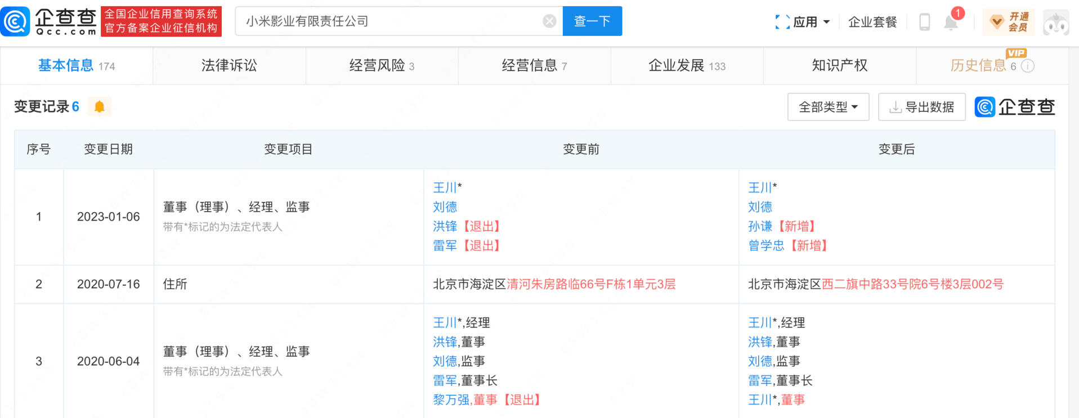Open 洪锋,董事 in the 2020-06-04 变更后 cell
1079x418 pixels.
tap(774, 341)
